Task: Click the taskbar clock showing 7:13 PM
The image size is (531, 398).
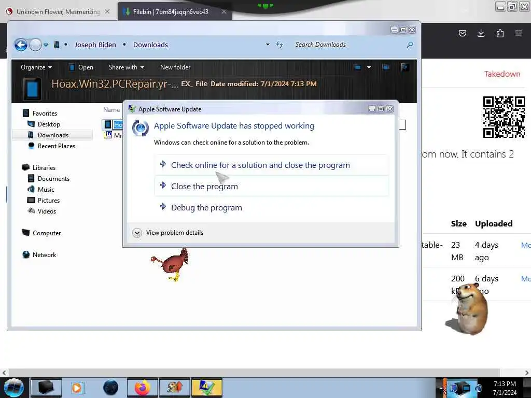Action: [505, 388]
